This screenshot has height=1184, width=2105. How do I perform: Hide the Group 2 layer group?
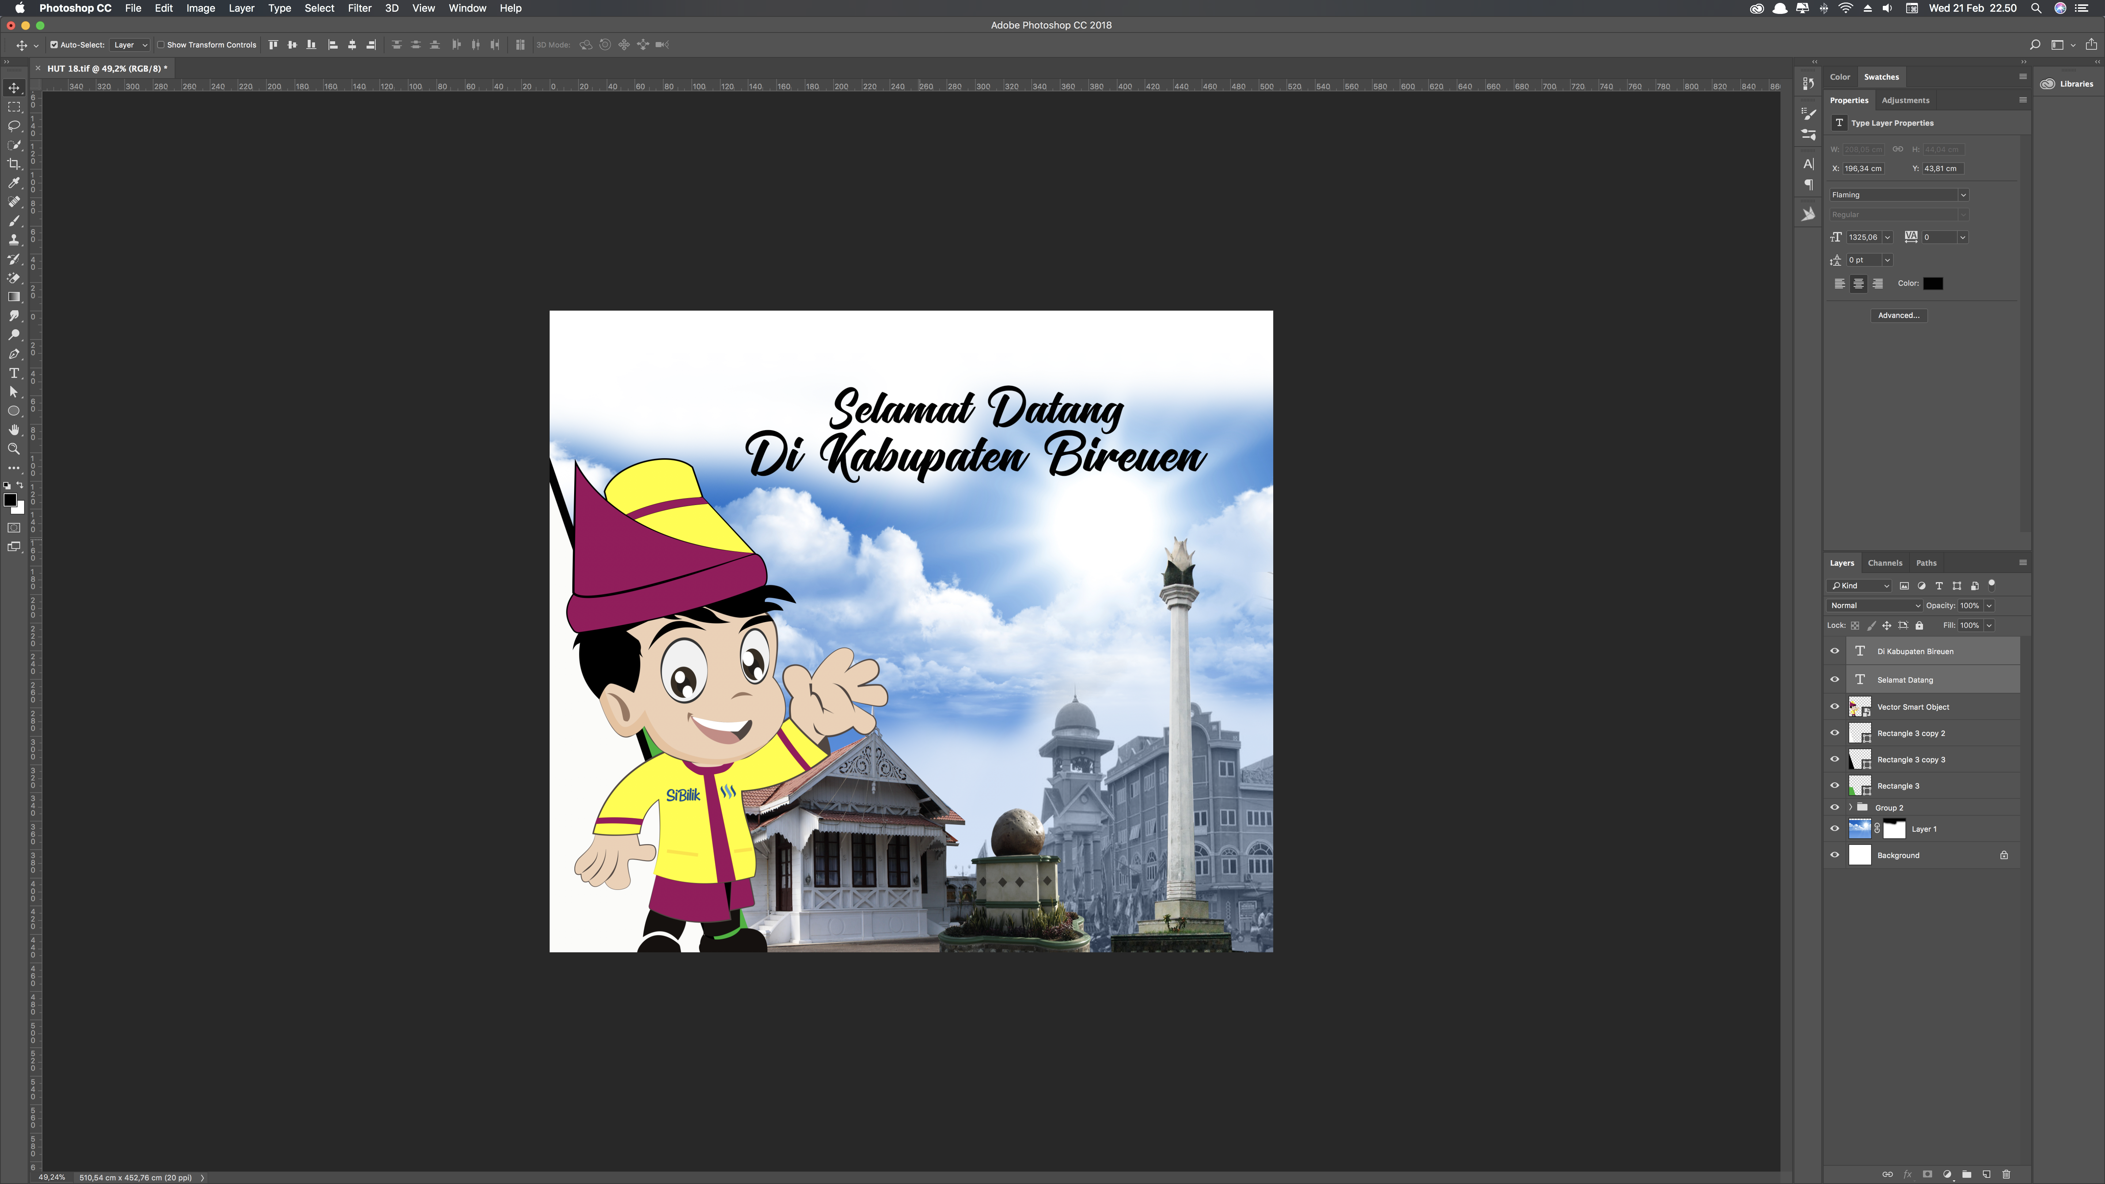tap(1835, 807)
